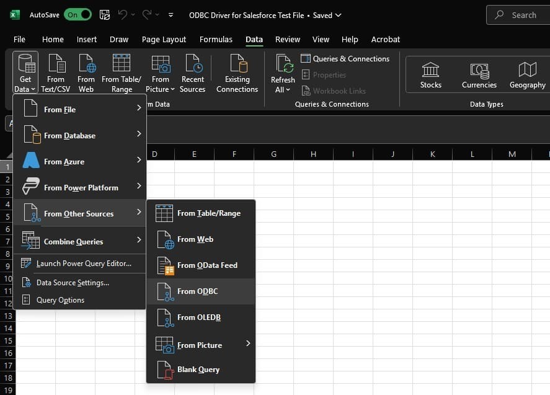
Task: Open Queries & Connections pane button
Action: [345, 58]
